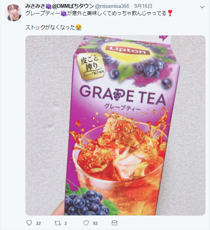Select the crying face emoji in the tweet
This screenshot has height=230, width=210.
[x=79, y=27]
